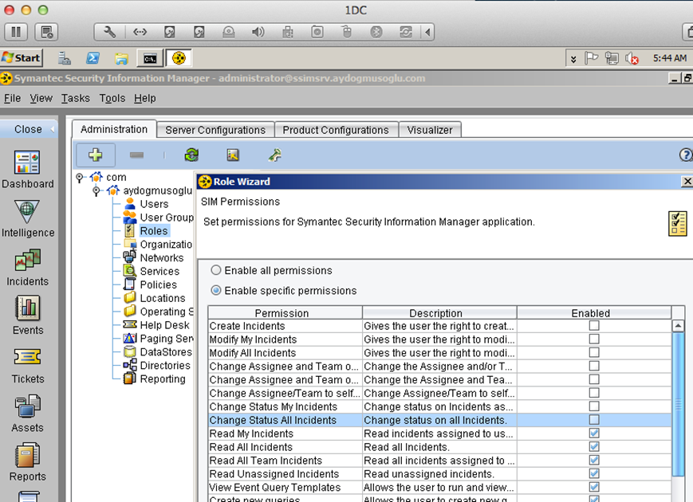Switch to Product Configurations tab
This screenshot has width=693, height=502.
336,130
